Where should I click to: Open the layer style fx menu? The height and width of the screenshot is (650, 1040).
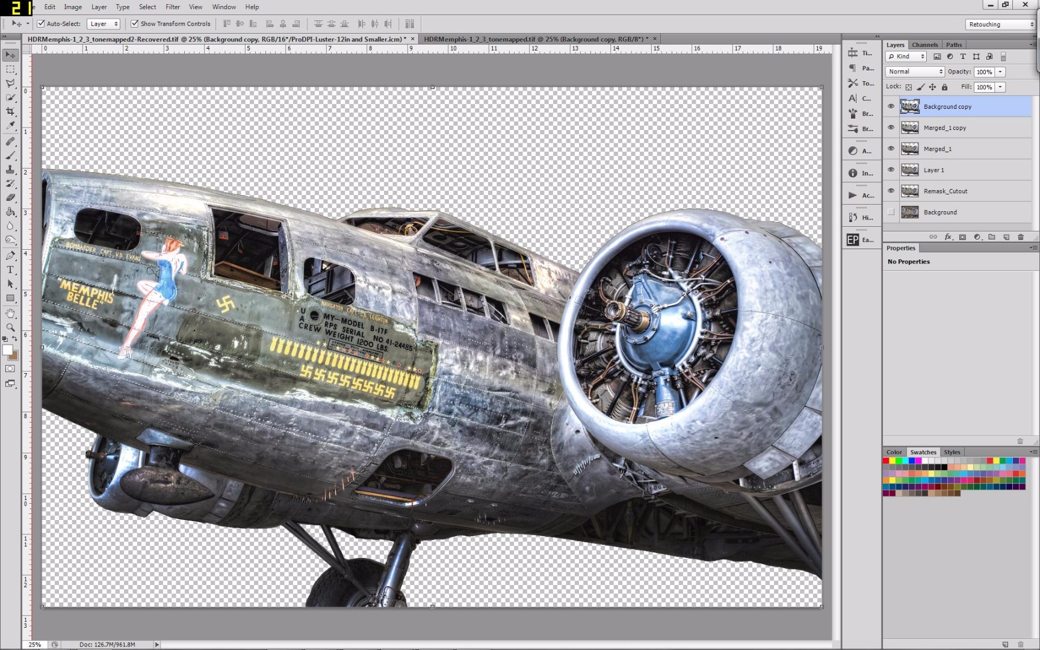(x=948, y=237)
